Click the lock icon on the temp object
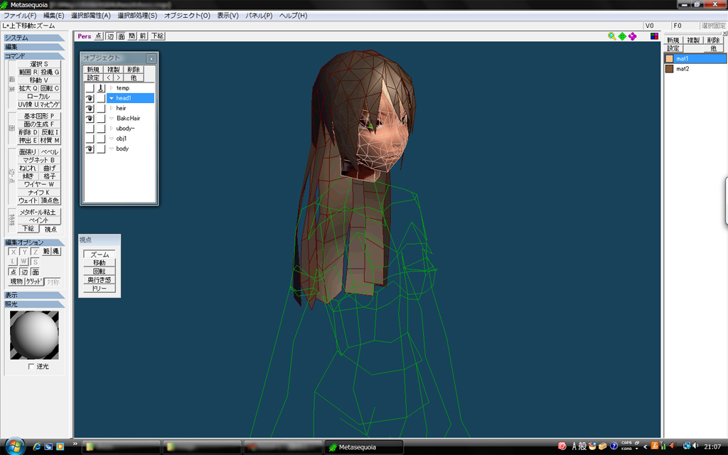 tap(100, 88)
